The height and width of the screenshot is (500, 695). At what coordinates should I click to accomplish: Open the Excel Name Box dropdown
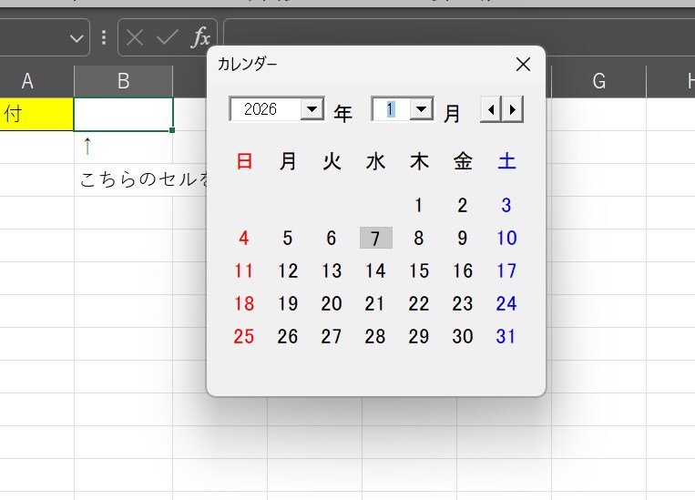coord(77,38)
